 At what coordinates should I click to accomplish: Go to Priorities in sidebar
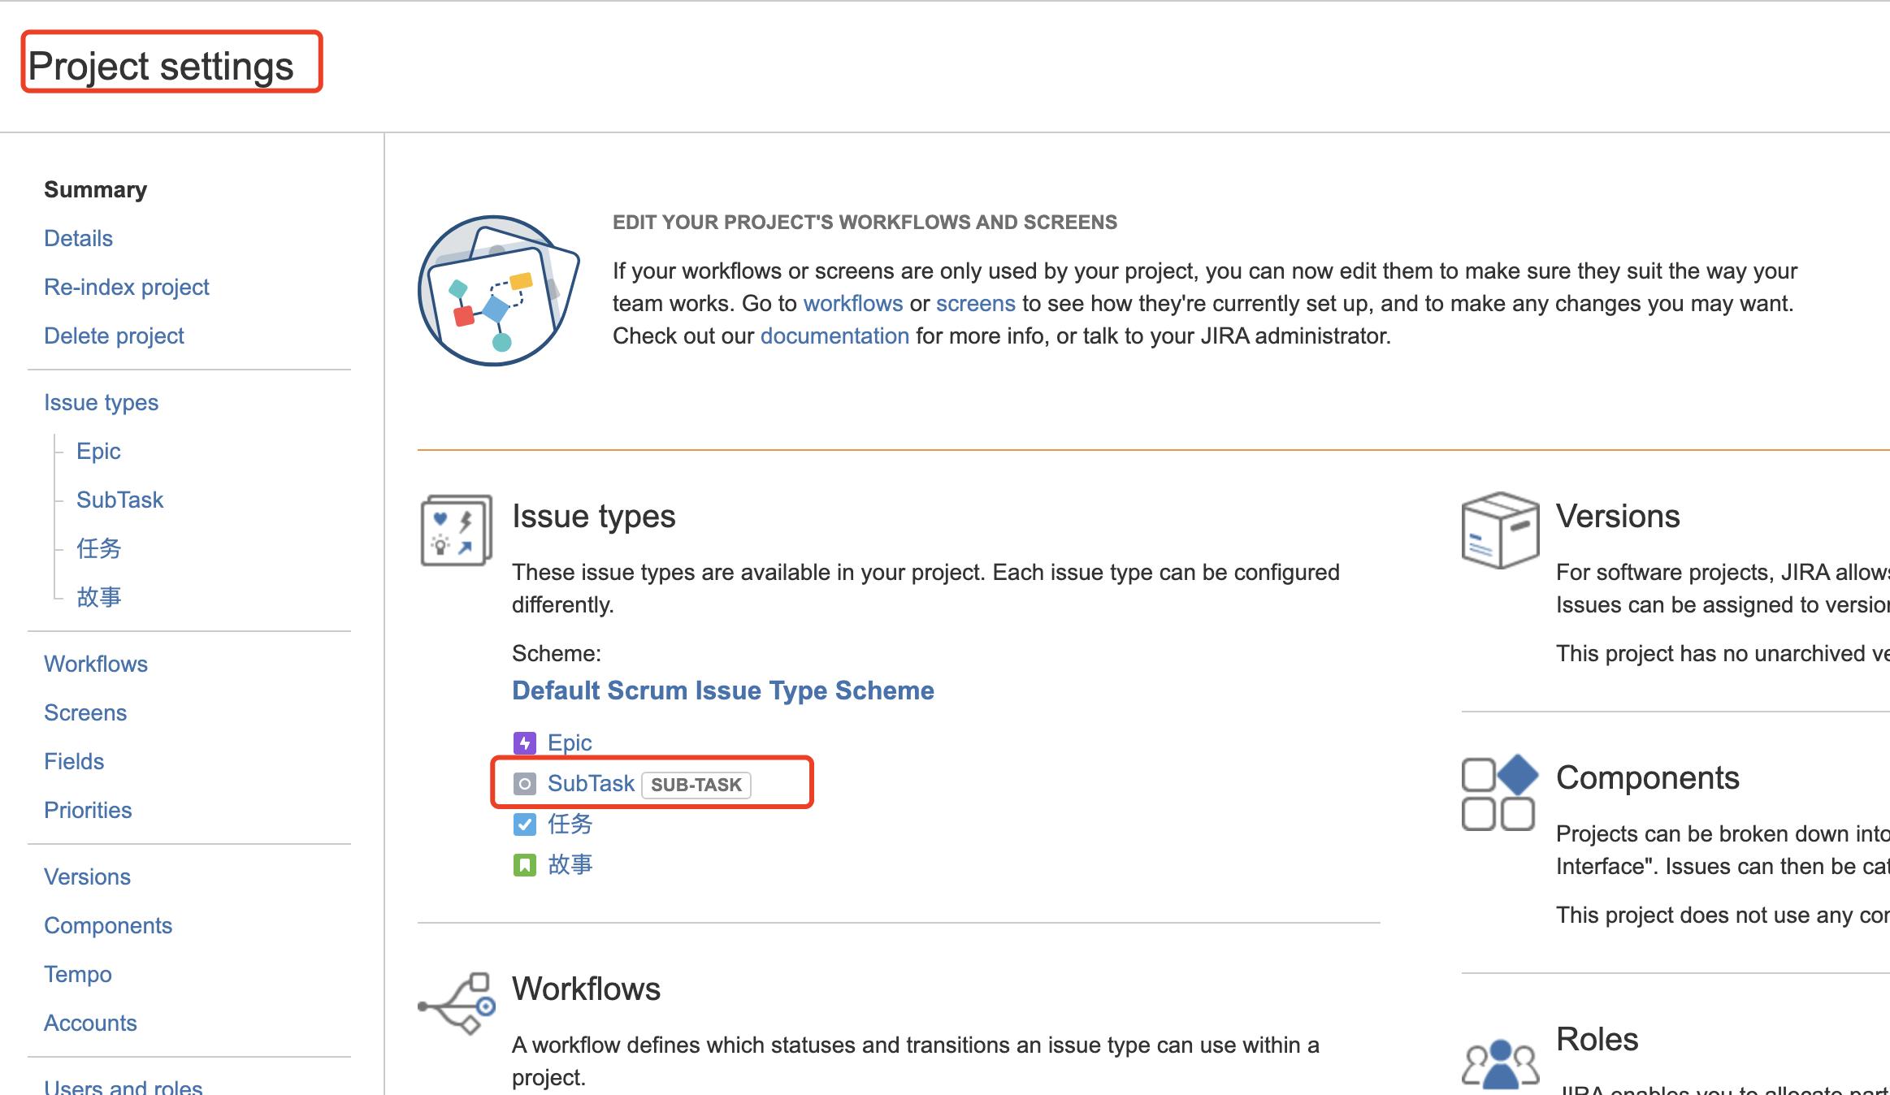click(88, 811)
